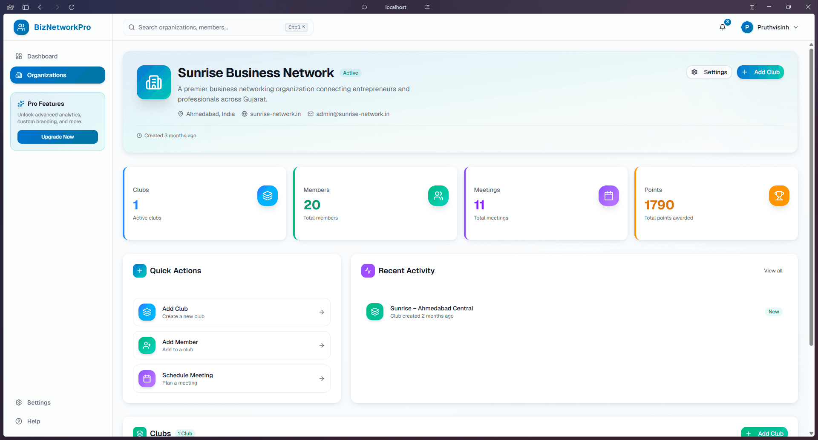Click the Recent Activity pulse icon
Image resolution: width=818 pixels, height=440 pixels.
[368, 270]
